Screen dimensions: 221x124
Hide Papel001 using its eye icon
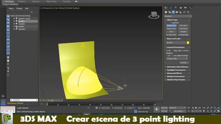pyautogui.click(x=14, y=29)
